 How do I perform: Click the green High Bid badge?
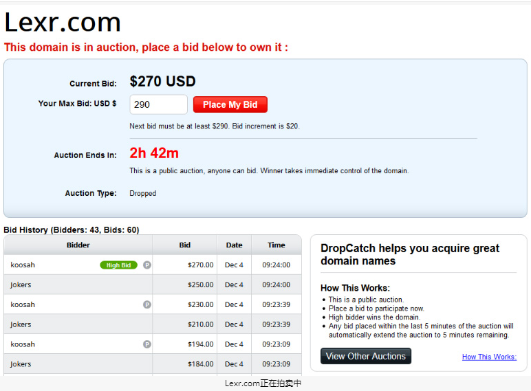118,265
